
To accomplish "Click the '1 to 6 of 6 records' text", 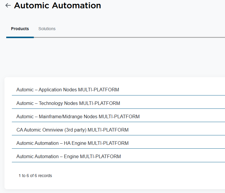I will tap(35, 176).
